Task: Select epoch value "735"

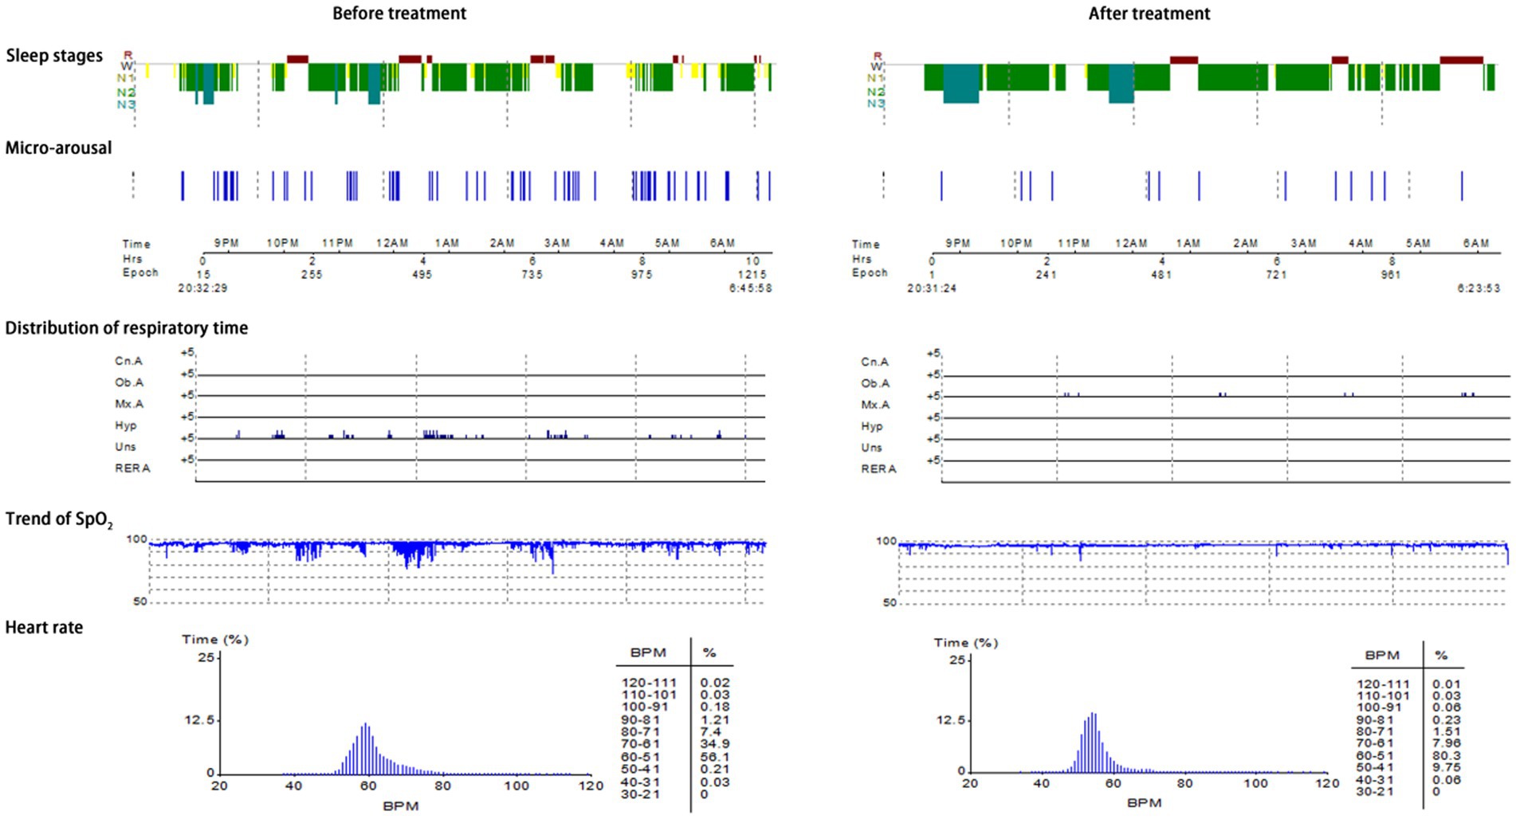Action: click(532, 274)
